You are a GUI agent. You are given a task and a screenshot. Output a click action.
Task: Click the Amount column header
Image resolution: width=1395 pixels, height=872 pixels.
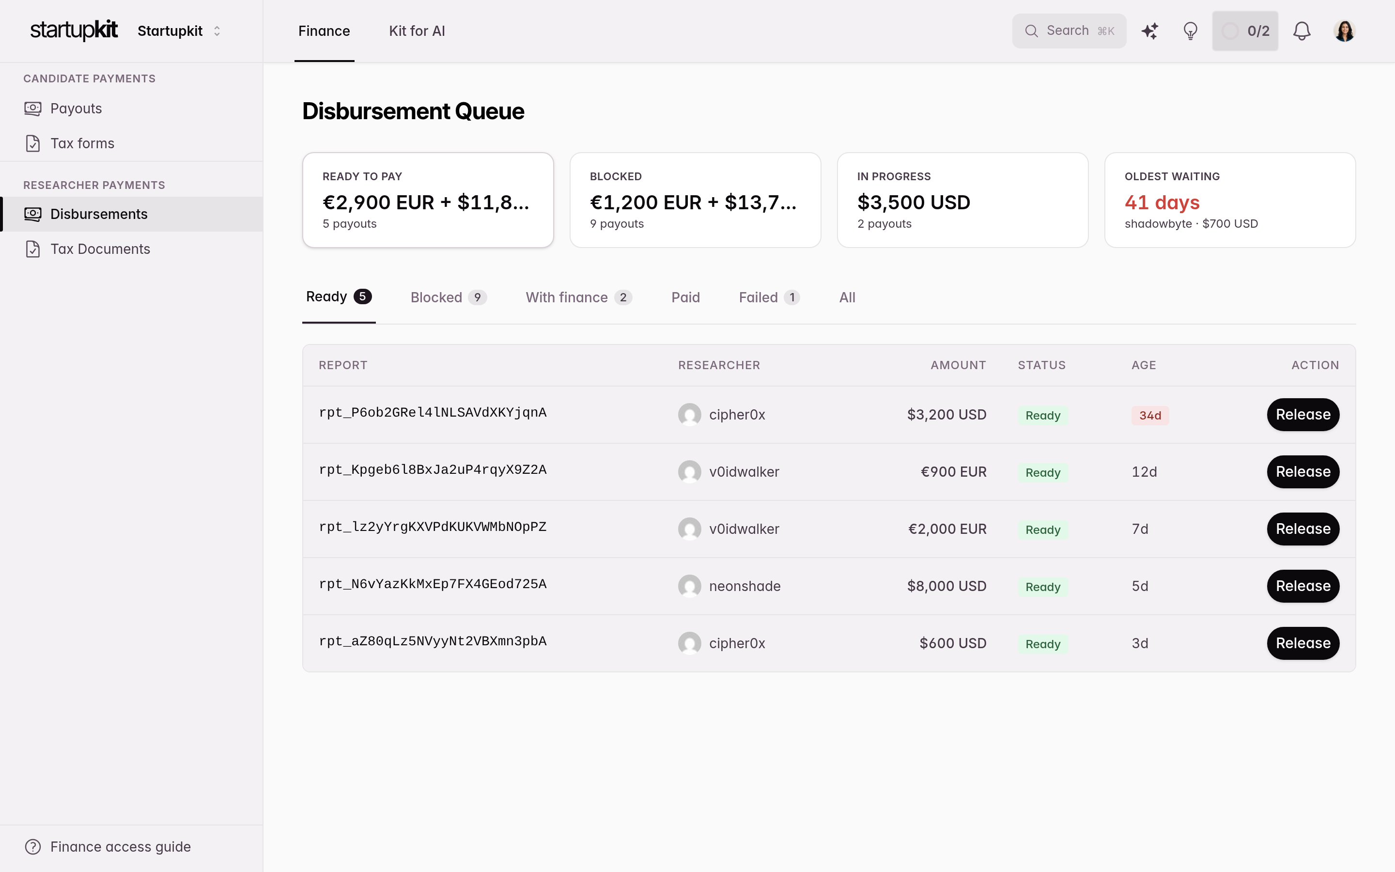click(x=958, y=365)
